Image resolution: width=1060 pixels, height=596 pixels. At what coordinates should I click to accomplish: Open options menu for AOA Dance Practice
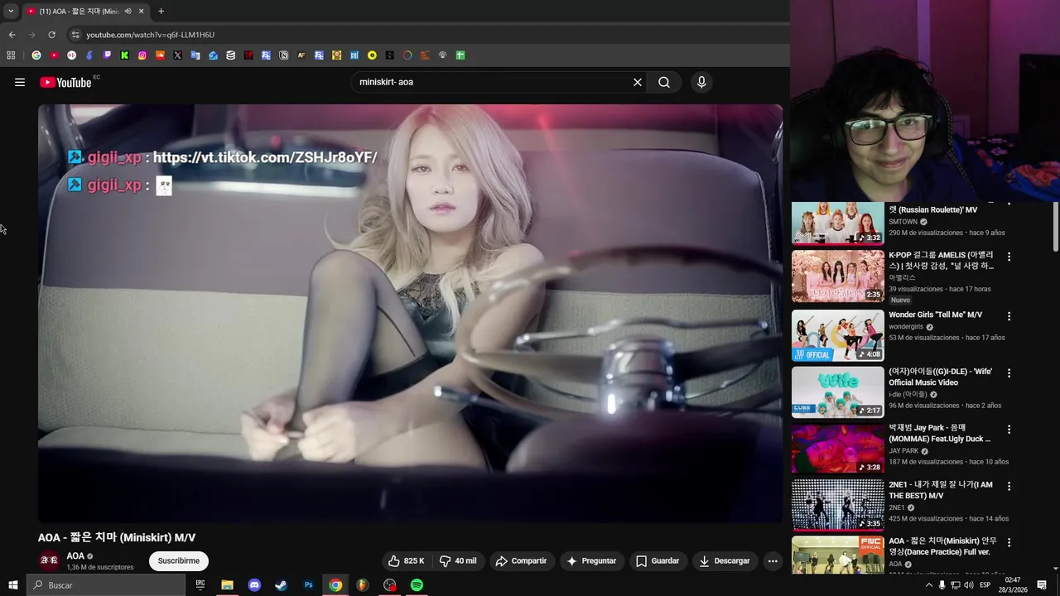tap(1009, 542)
